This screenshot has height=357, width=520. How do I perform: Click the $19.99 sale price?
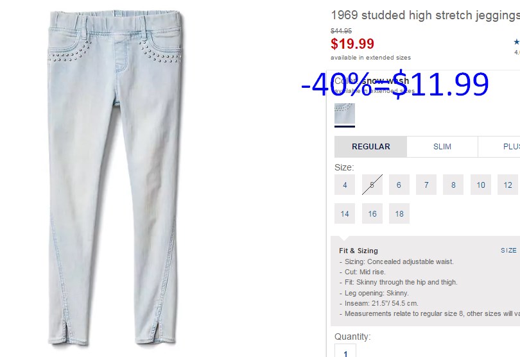point(352,44)
